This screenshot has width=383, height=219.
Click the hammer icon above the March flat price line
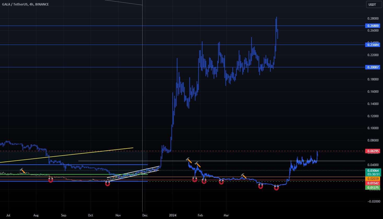coord(244,176)
